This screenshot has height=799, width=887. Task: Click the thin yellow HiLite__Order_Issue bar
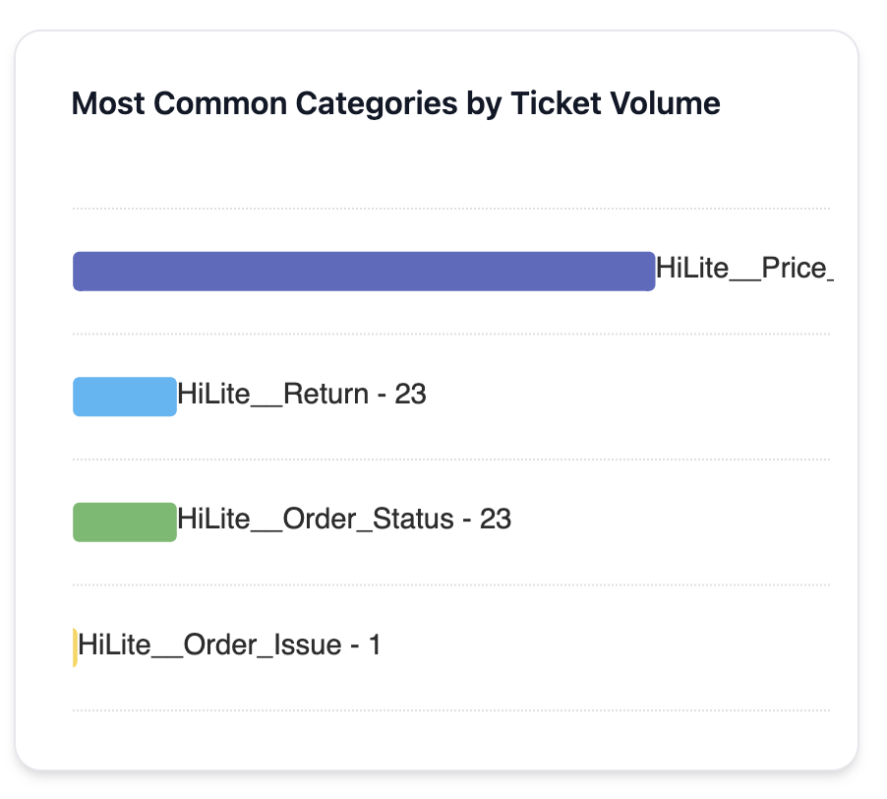coord(75,647)
